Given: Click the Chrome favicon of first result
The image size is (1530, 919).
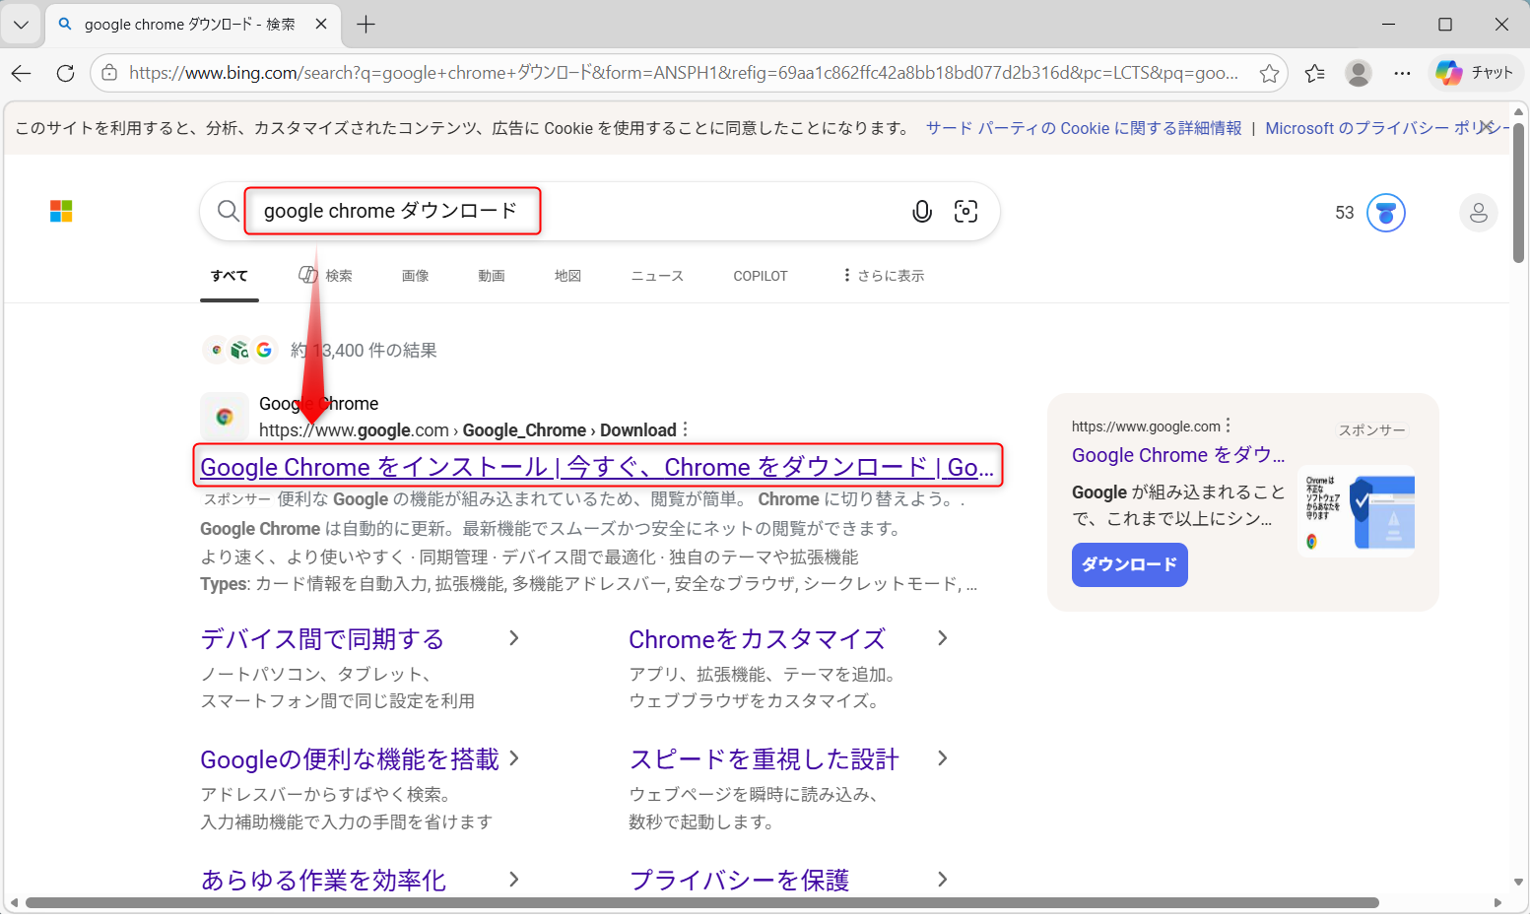Looking at the screenshot, I should (x=225, y=417).
